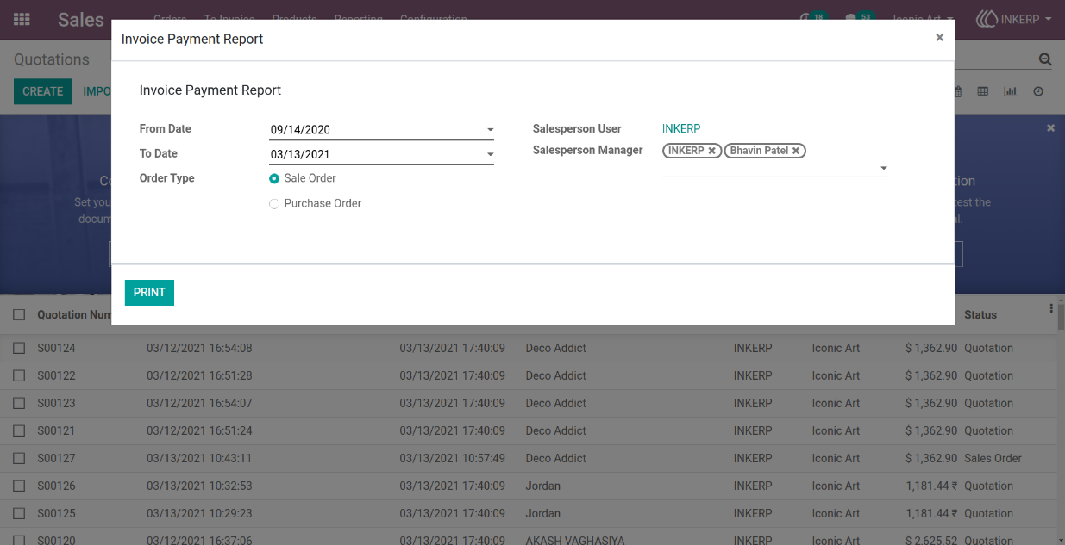
Task: Open the INKERP Salesperson User link
Action: [681, 128]
